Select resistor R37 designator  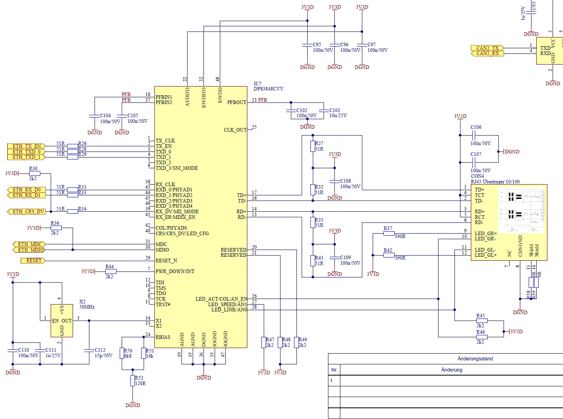(388, 228)
